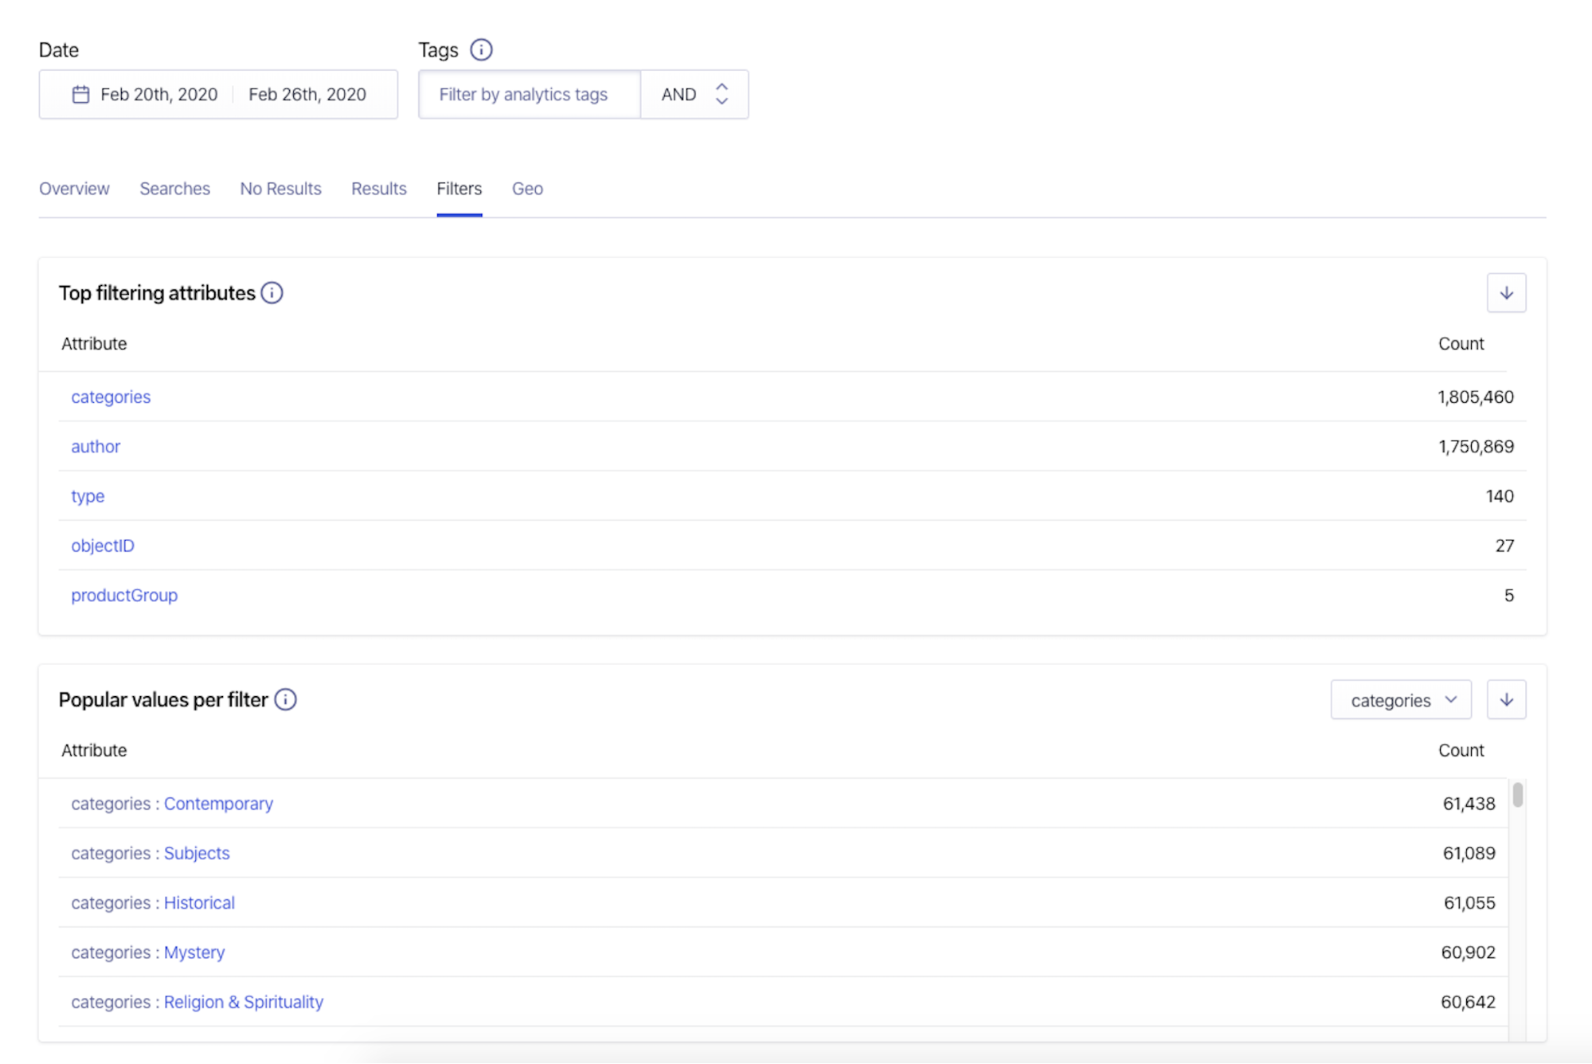The width and height of the screenshot is (1592, 1064).
Task: Go to the Geo tab
Action: click(527, 189)
